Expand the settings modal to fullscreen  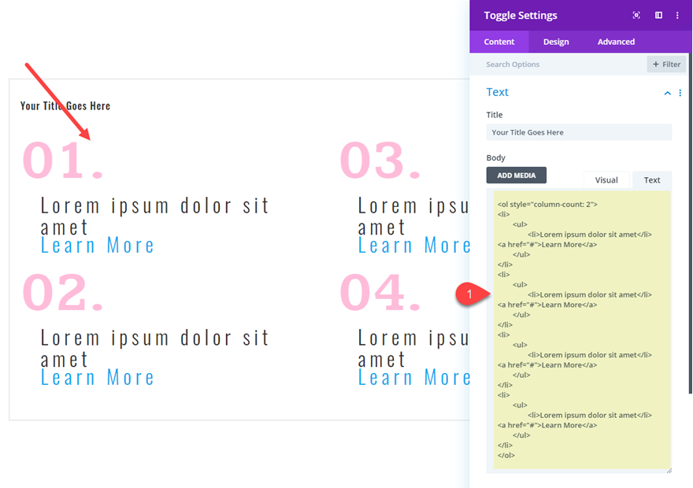[x=636, y=15]
